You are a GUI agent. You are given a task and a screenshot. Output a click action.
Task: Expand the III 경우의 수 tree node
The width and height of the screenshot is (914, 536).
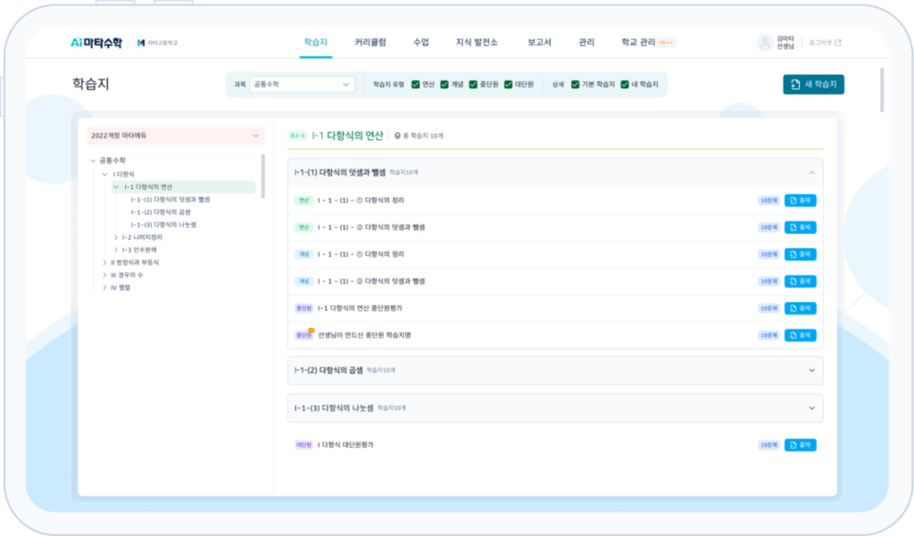tap(104, 275)
